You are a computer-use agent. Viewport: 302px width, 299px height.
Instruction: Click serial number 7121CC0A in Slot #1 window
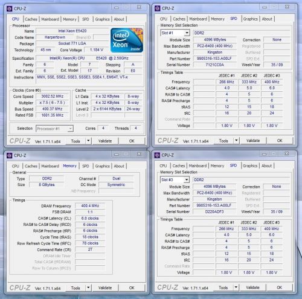pyautogui.click(x=215, y=65)
